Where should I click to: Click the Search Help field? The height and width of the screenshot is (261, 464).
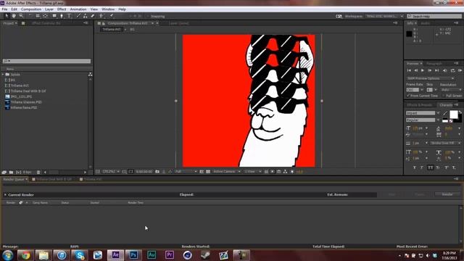point(434,16)
